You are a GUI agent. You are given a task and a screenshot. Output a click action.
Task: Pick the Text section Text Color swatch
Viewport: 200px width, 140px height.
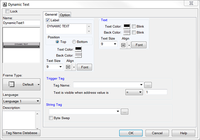(x=127, y=26)
